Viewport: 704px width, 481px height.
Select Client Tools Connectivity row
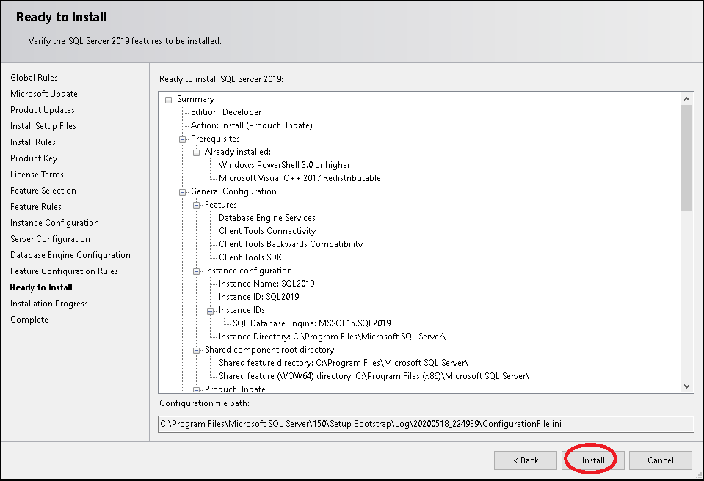pos(267,231)
